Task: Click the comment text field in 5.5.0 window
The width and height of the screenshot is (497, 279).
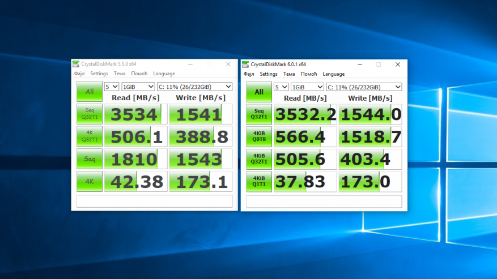Action: tap(154, 201)
